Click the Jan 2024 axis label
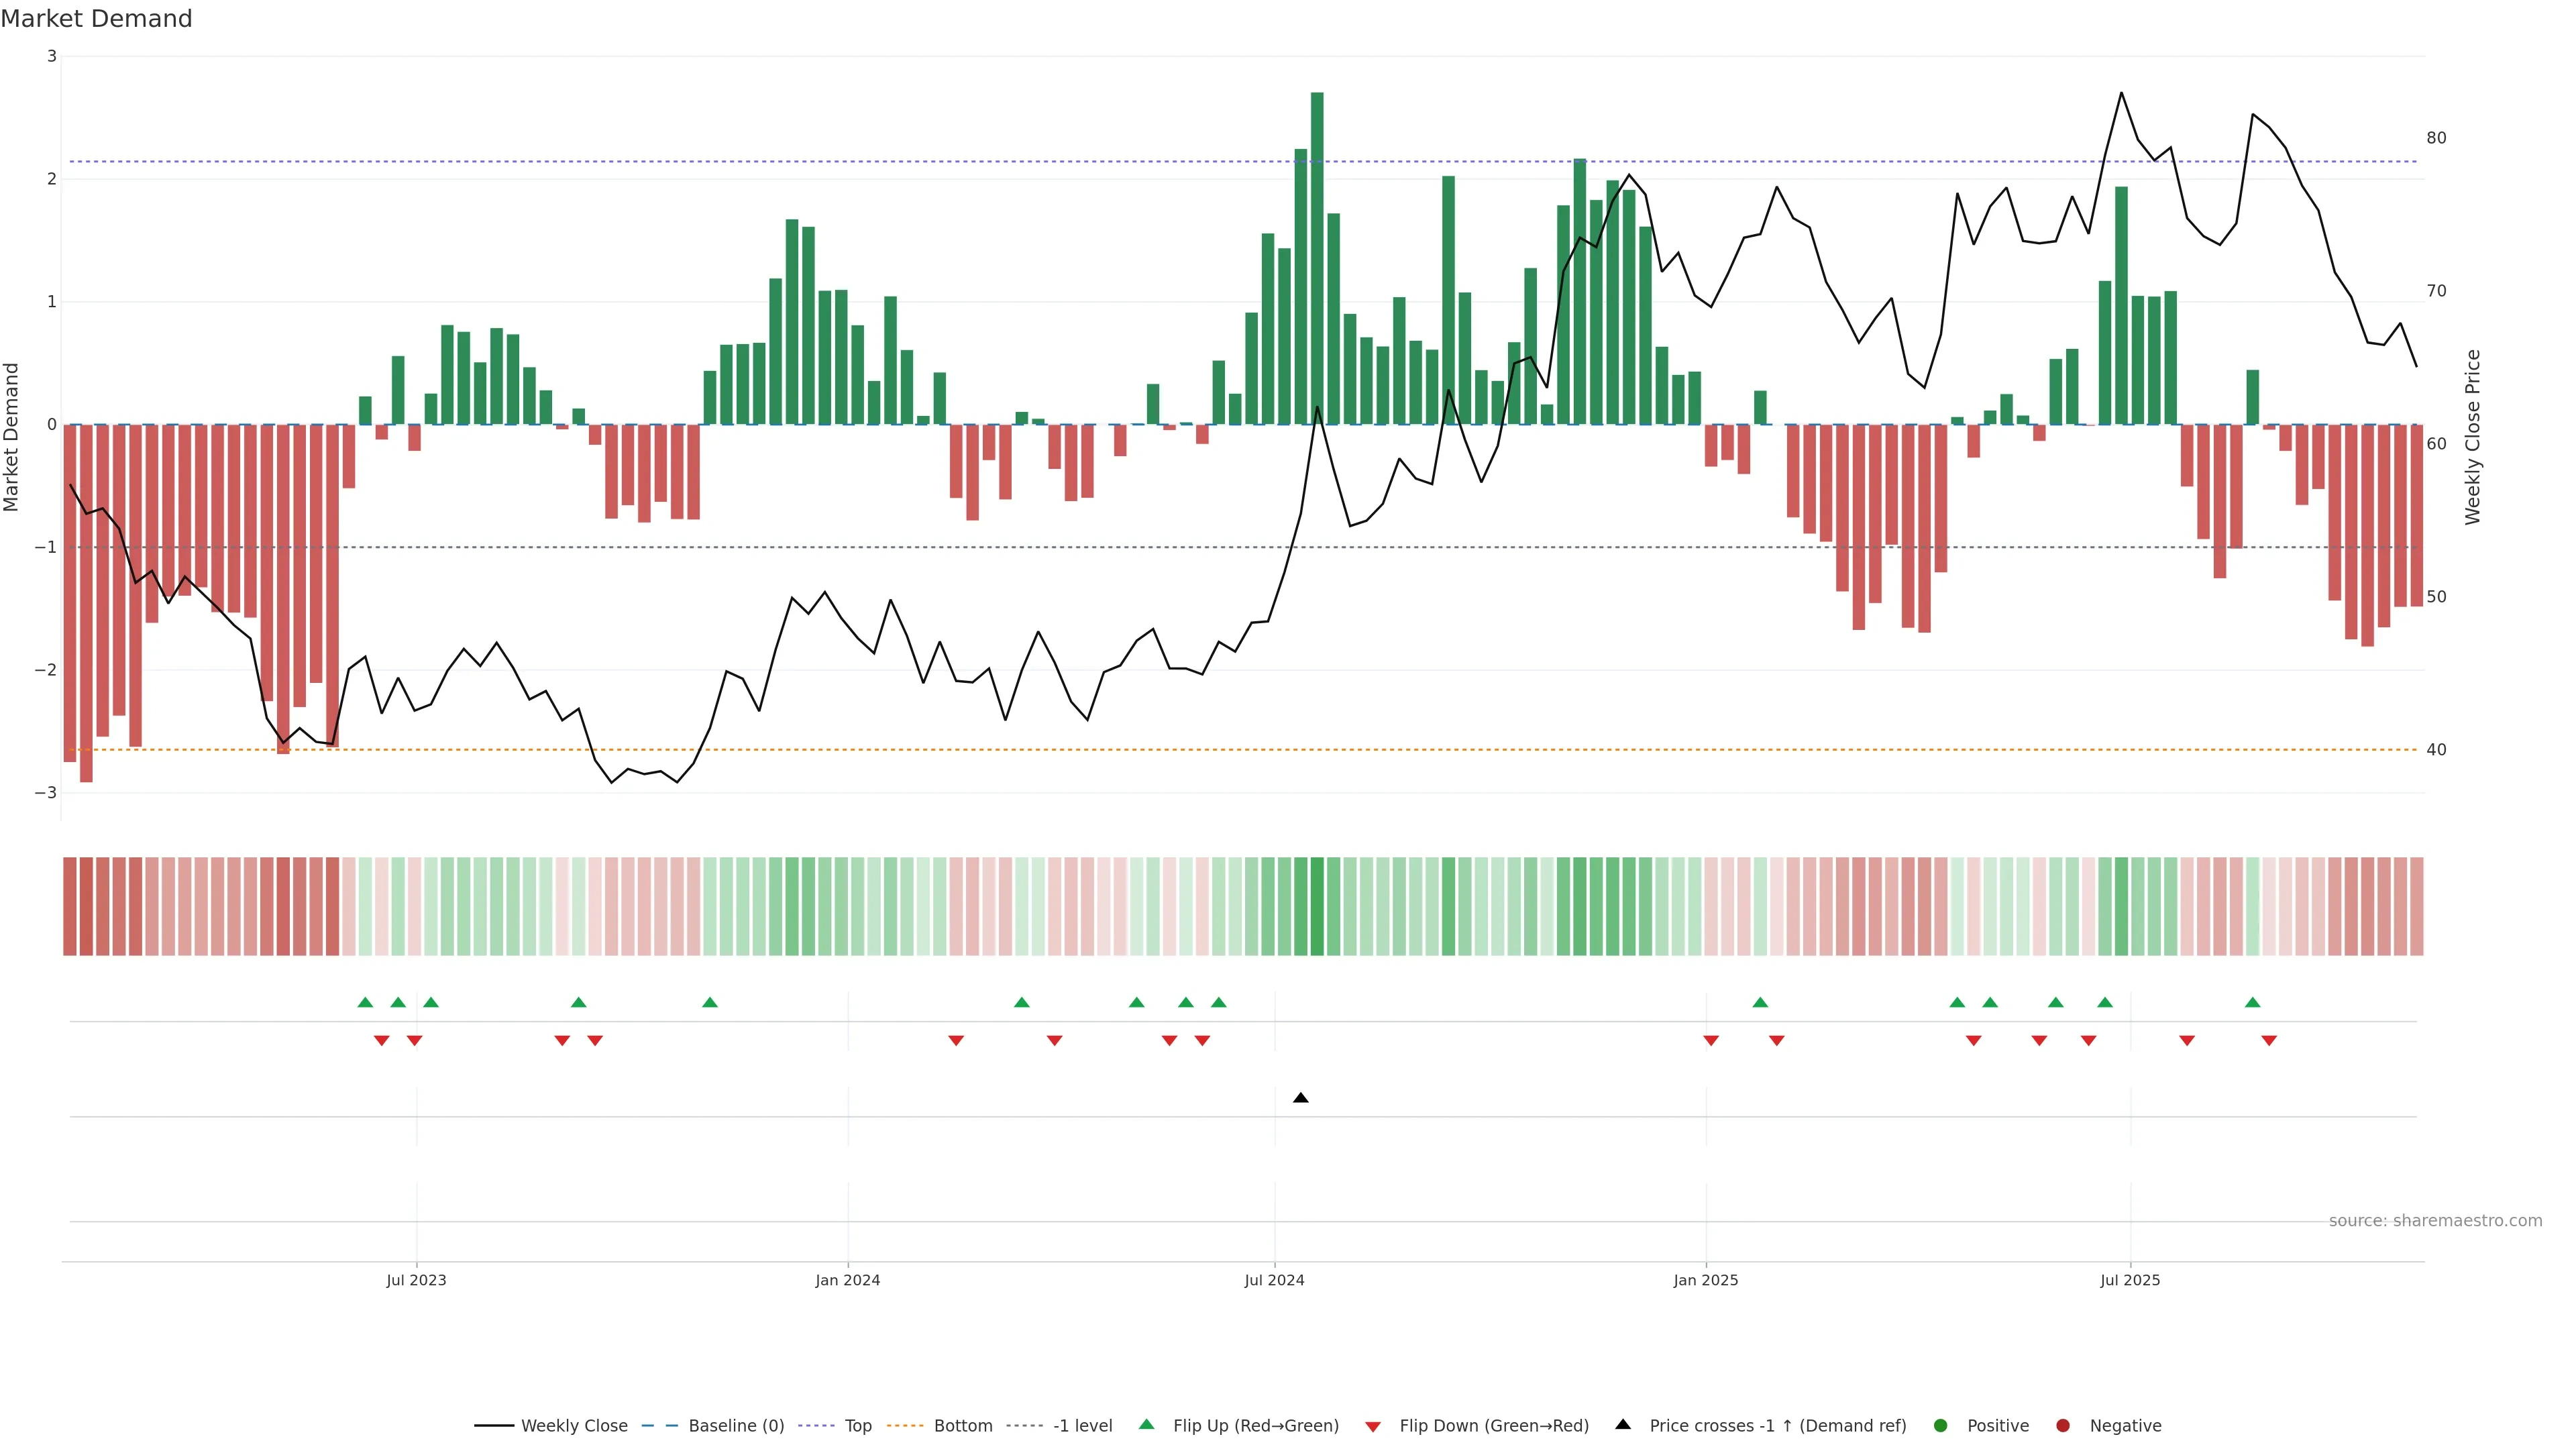The image size is (2576, 1449). coord(847,1280)
